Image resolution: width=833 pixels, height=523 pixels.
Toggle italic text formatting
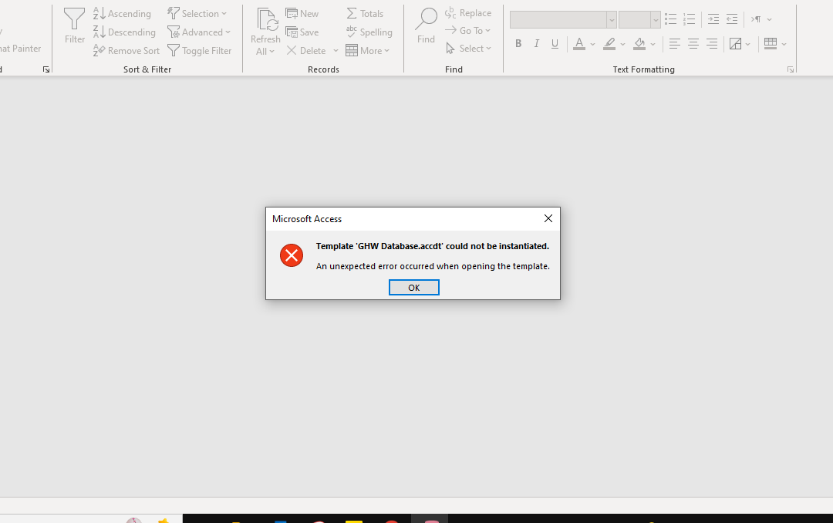[x=536, y=43]
